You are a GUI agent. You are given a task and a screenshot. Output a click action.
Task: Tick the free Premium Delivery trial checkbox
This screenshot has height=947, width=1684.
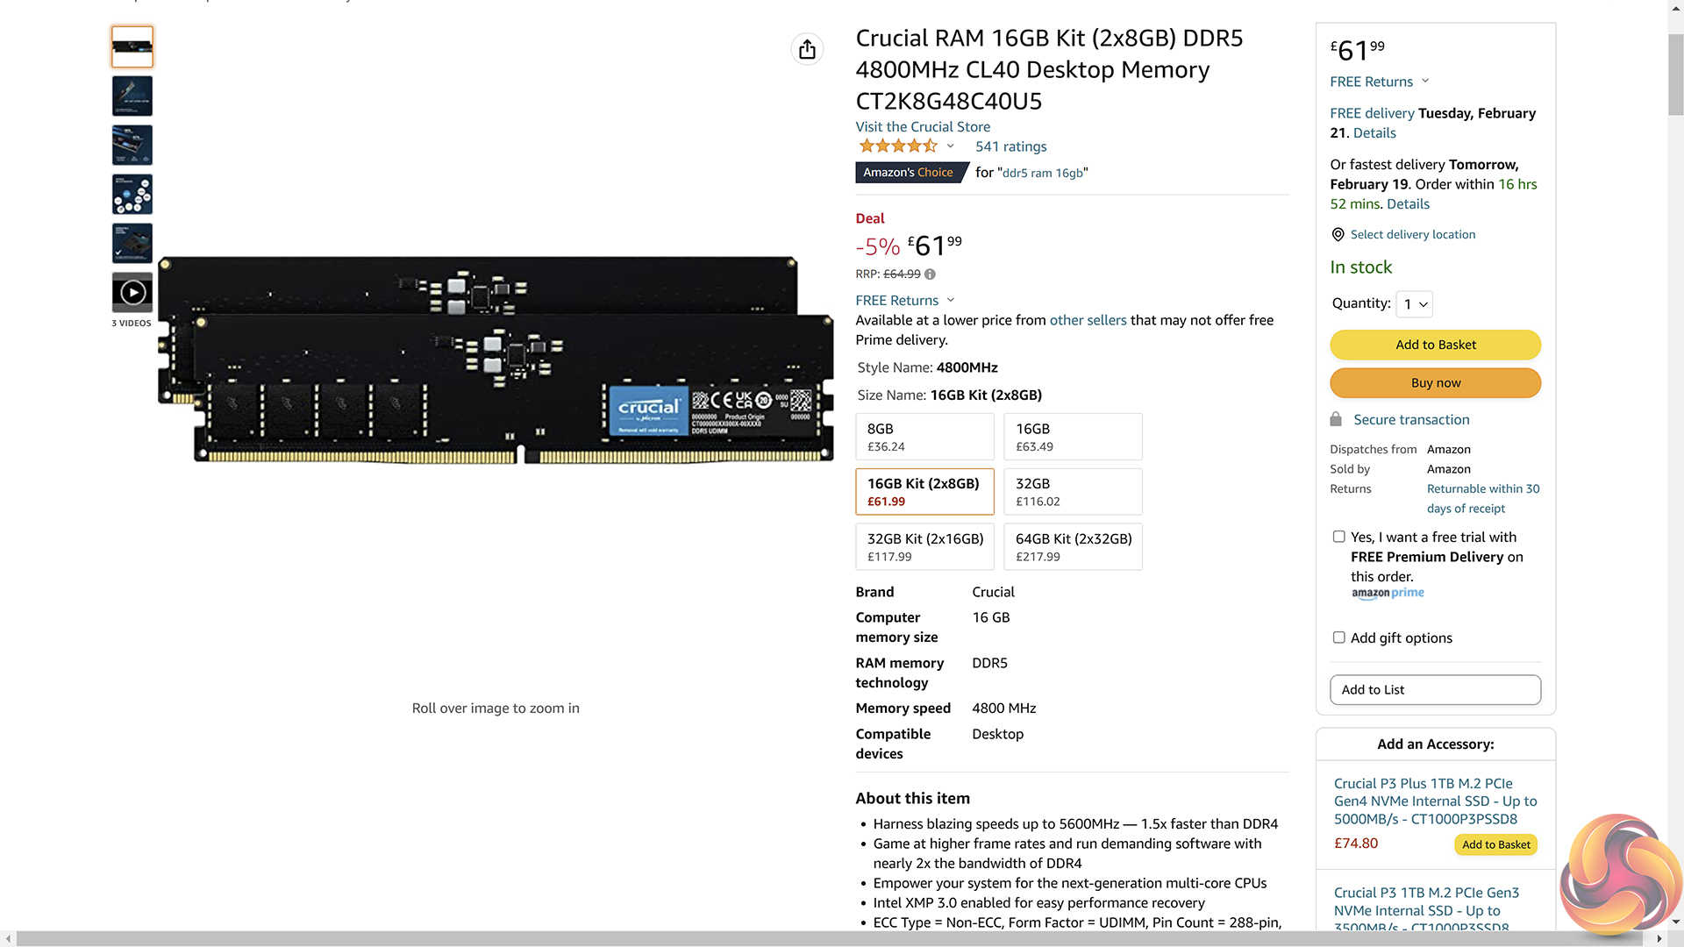pos(1338,537)
